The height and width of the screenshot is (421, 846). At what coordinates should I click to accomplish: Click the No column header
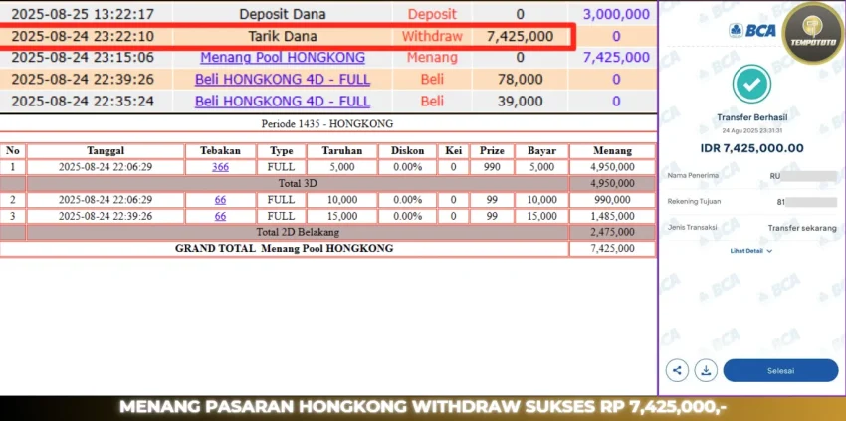(12, 151)
